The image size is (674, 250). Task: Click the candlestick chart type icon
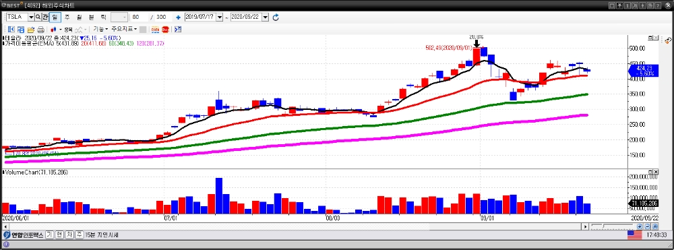54,30
